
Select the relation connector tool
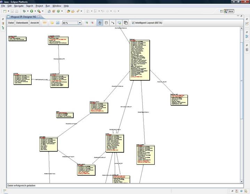tap(113, 23)
